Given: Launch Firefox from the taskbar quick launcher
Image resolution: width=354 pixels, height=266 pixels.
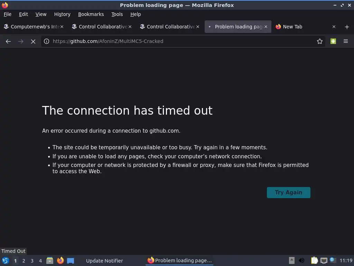Looking at the screenshot, I should point(60,260).
